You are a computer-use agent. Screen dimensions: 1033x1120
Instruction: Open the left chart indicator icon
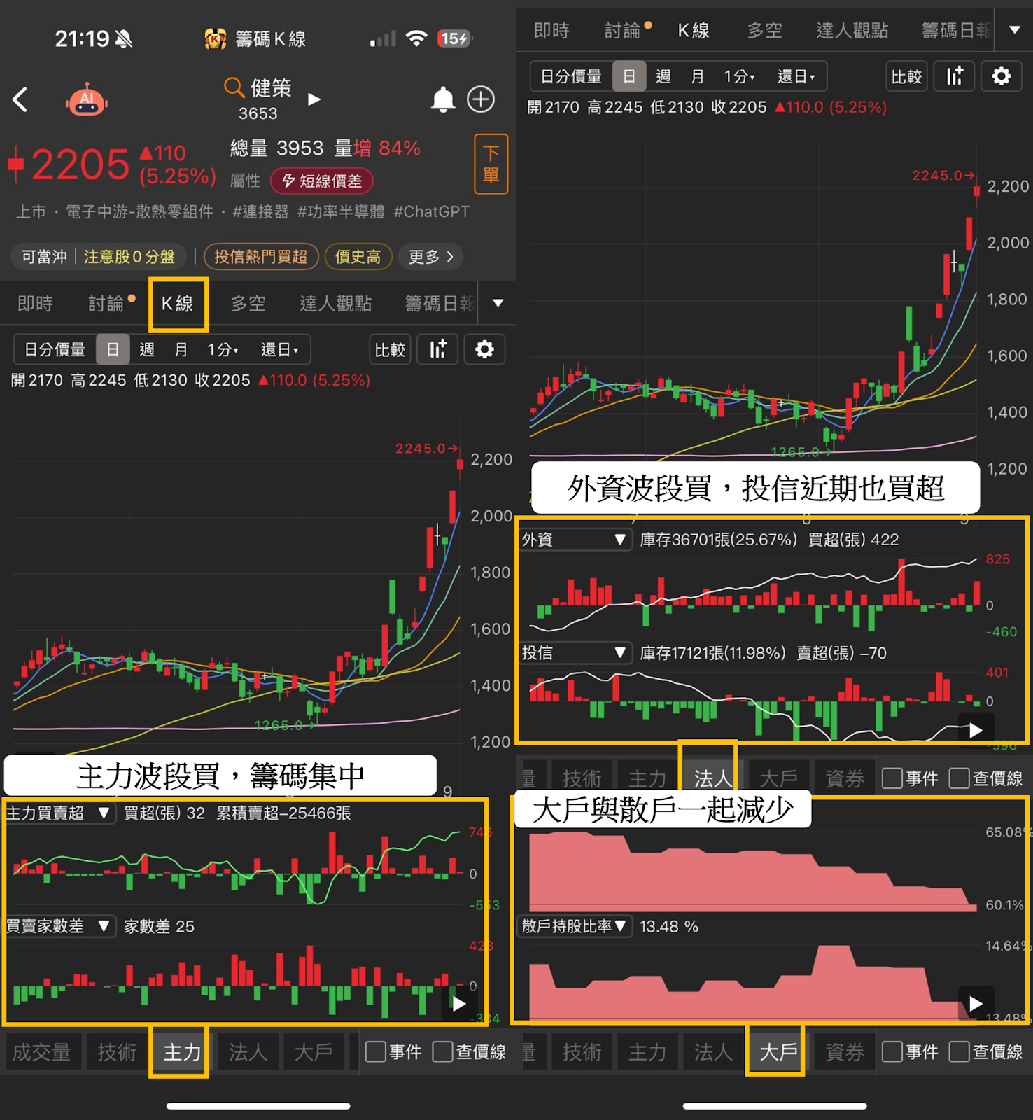[438, 349]
